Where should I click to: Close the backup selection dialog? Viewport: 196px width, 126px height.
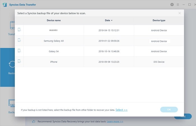coord(179,13)
